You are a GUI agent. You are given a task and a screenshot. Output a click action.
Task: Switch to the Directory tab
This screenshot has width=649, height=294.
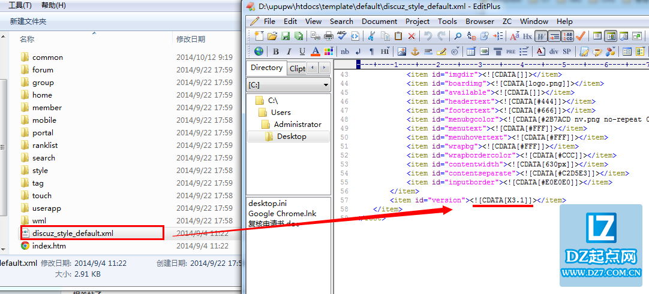(x=266, y=68)
